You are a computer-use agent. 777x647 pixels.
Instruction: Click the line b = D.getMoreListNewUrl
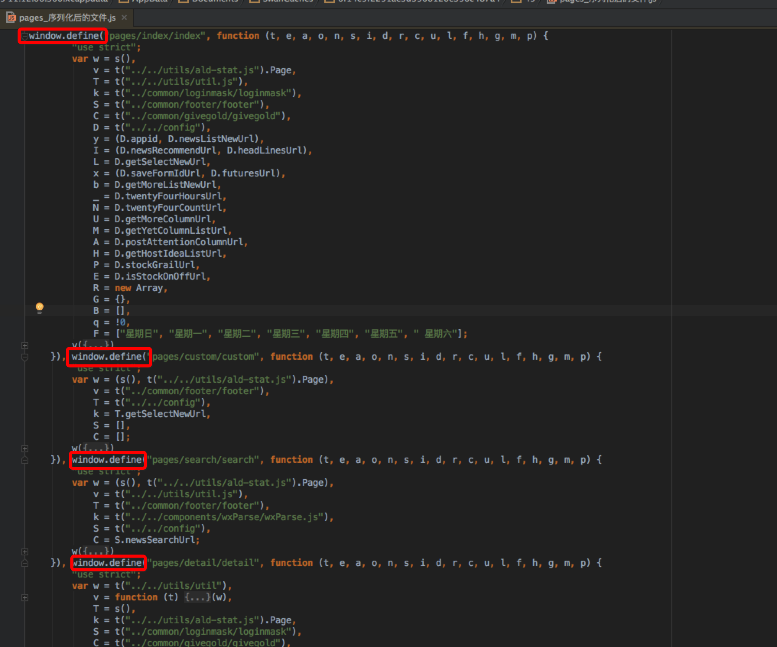(x=157, y=185)
